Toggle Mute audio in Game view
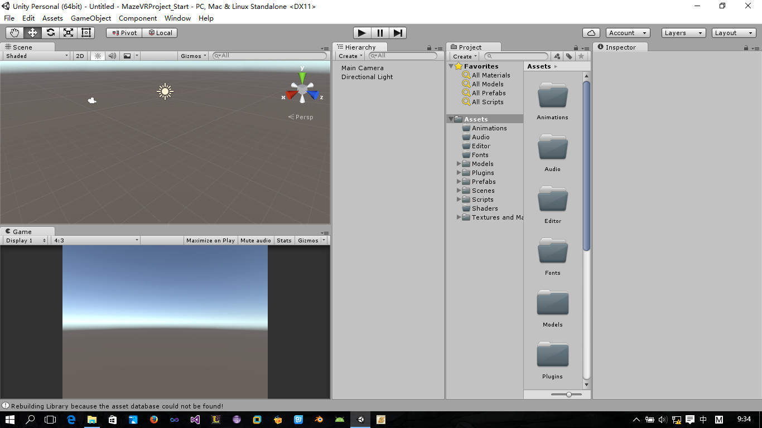 point(255,241)
